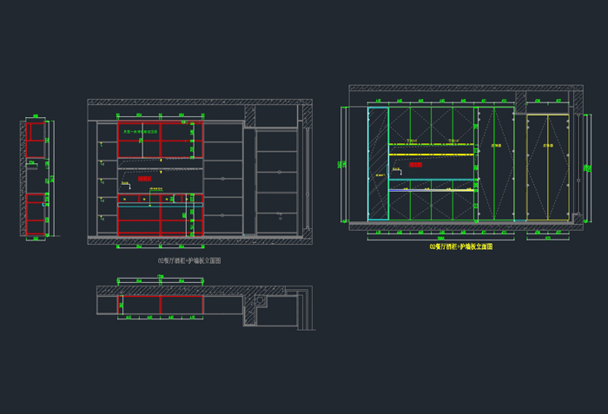Image resolution: width=608 pixels, height=414 pixels.
Task: Select the red label in left elevation niche
Action: click(144, 178)
